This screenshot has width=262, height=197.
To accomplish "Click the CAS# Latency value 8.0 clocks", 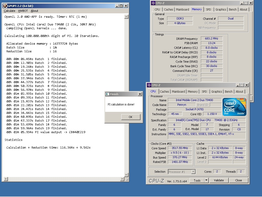I will (x=212, y=48).
